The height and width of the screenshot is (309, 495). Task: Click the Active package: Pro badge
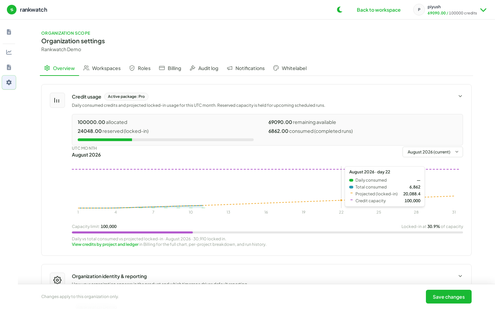click(x=126, y=97)
